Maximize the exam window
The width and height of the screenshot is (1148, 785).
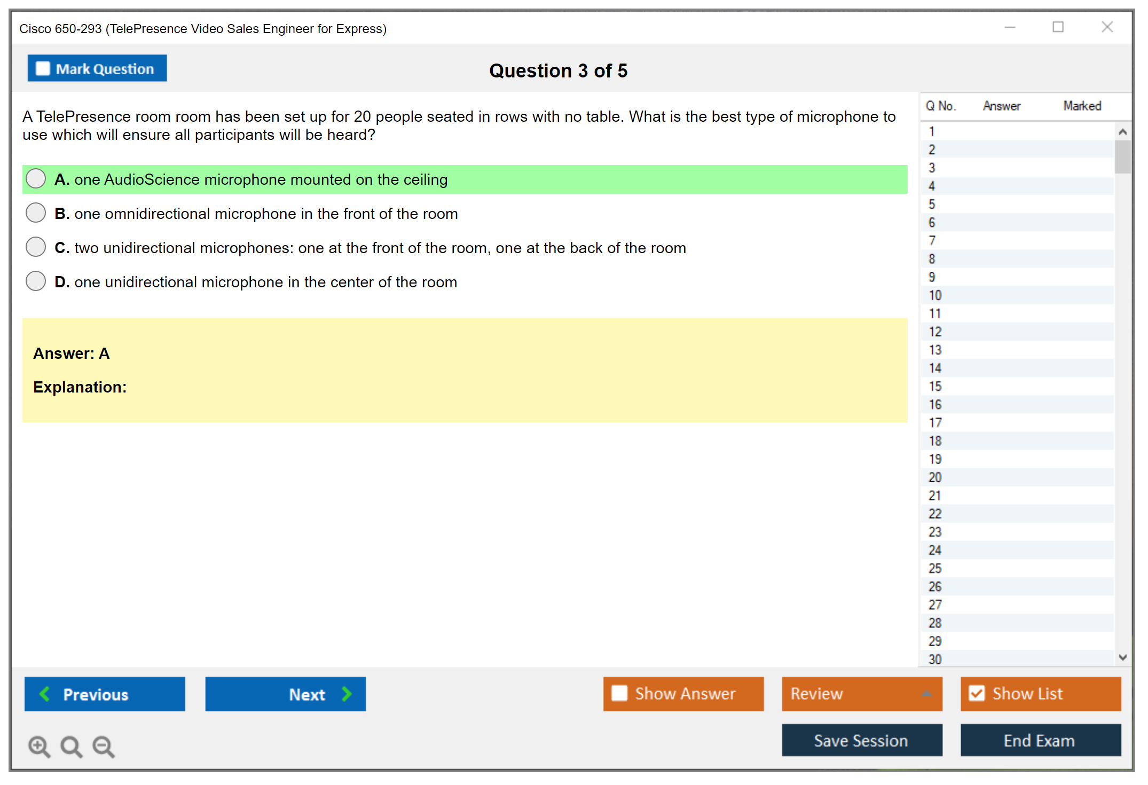coord(1058,27)
